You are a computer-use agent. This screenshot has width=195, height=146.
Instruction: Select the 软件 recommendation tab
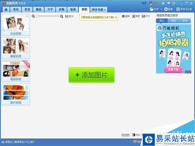pyautogui.click(x=185, y=21)
